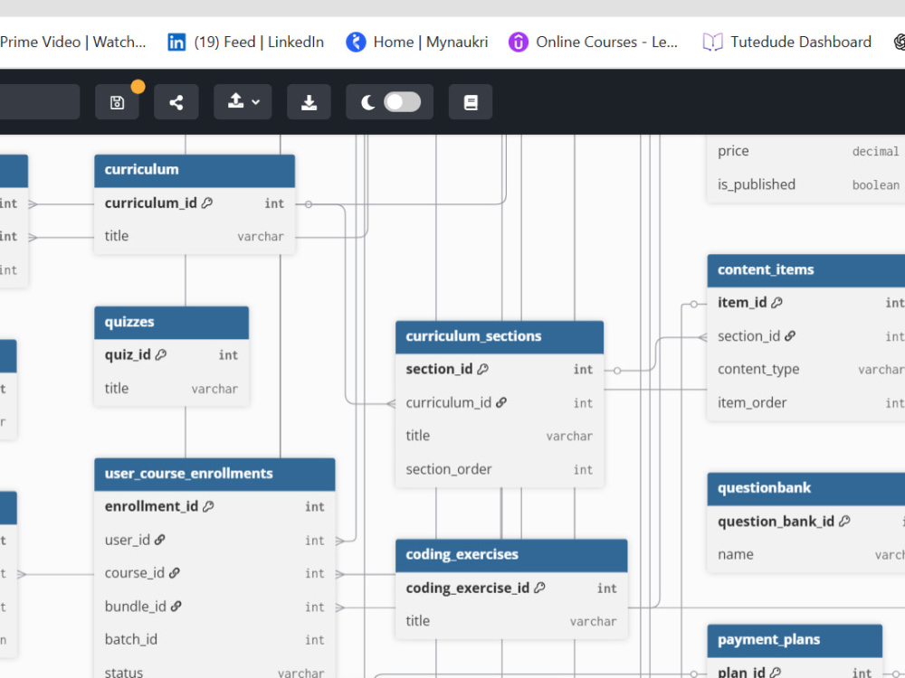905x678 pixels.
Task: Select the curriculum table by its header
Action: tap(195, 170)
